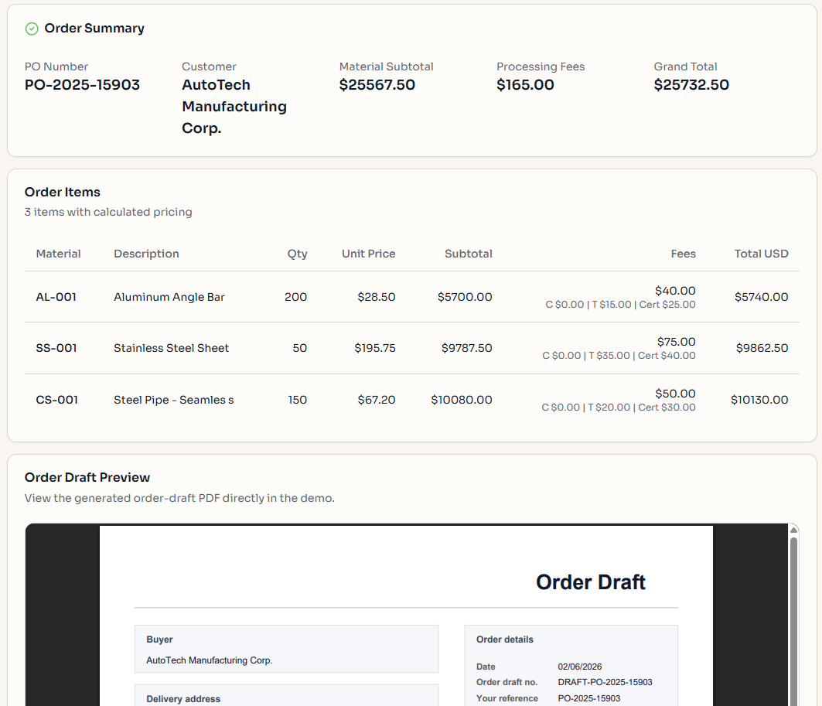Click Aluminum Angle Bar description

tap(169, 297)
